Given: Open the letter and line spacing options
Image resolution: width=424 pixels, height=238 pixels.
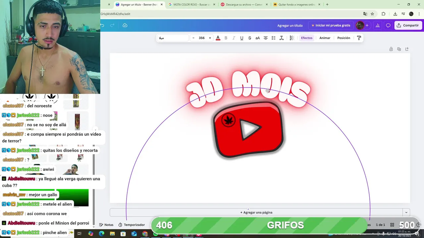Looking at the screenshot, I should click(282, 38).
